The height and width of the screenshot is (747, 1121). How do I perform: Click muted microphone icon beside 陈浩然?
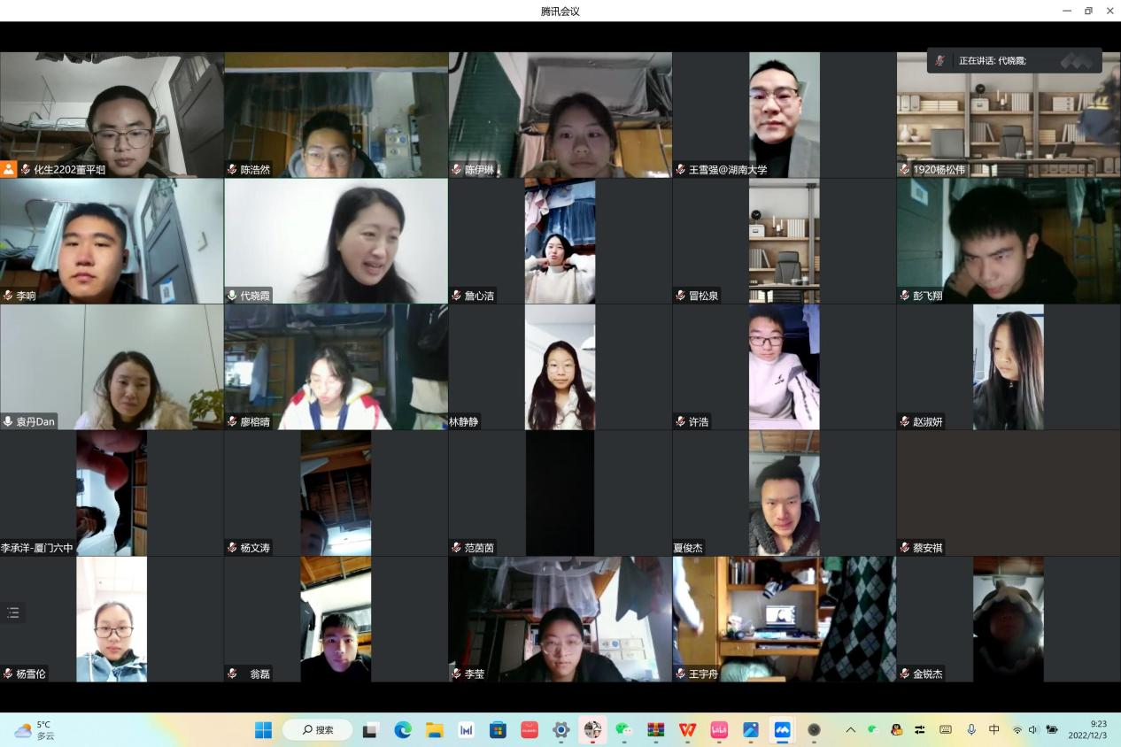coord(232,169)
